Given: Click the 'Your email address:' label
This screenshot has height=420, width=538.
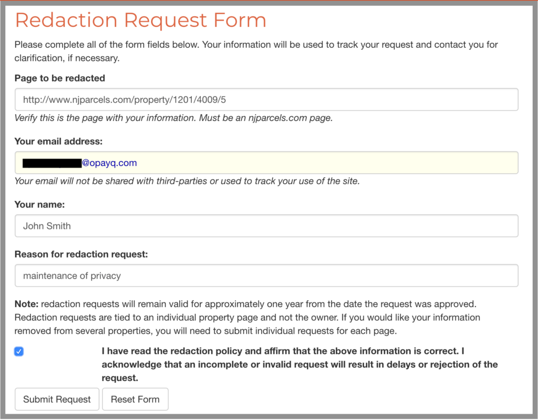Looking at the screenshot, I should [58, 141].
